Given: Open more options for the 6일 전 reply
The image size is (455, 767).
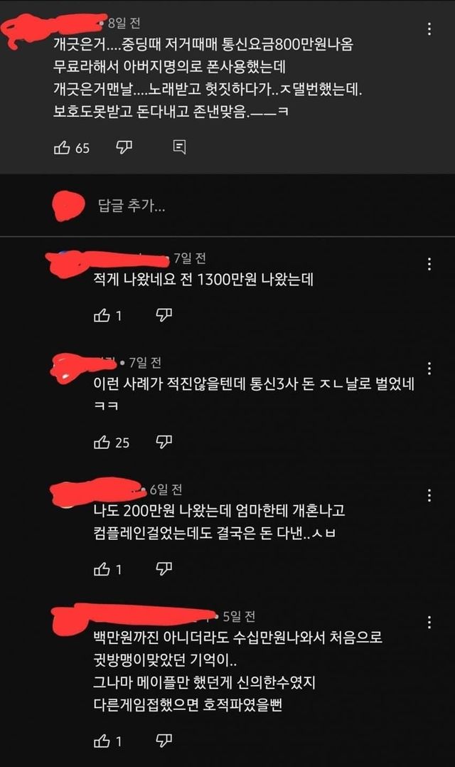Looking at the screenshot, I should click(429, 495).
